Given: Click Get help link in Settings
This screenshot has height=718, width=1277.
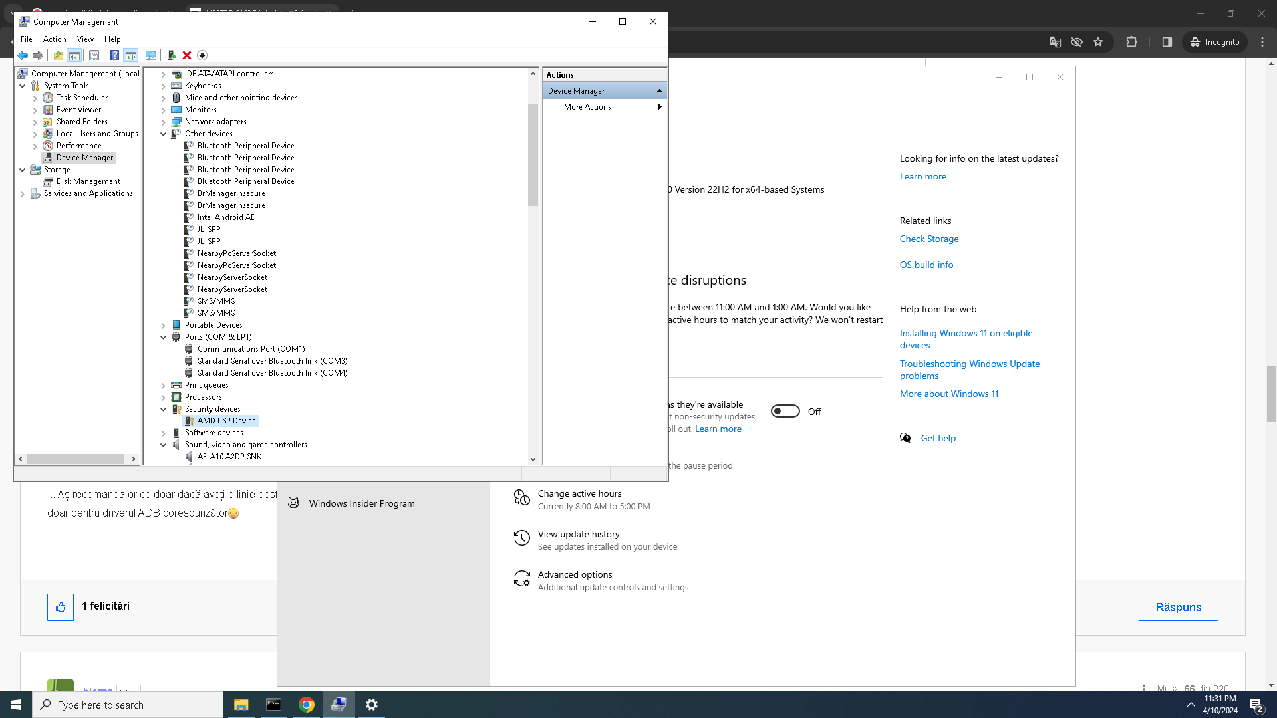Looking at the screenshot, I should coord(938,438).
